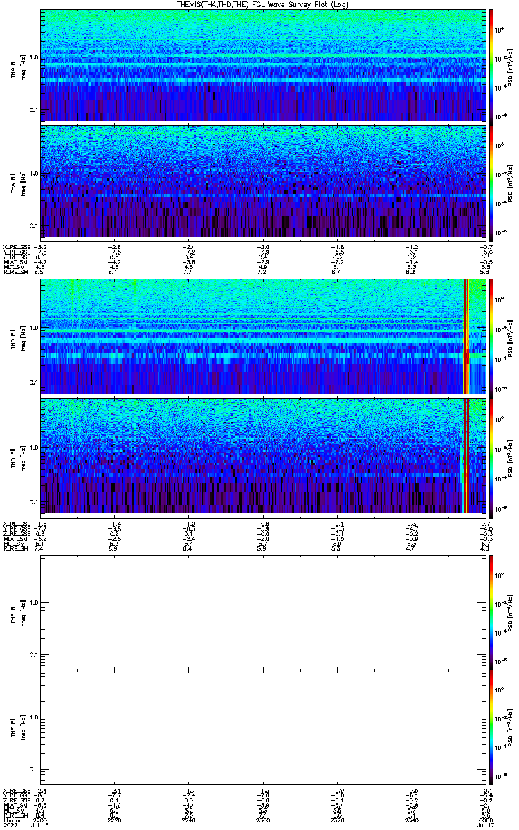
Task: Click the "2340" time label on bottom axis
Action: click(x=411, y=820)
